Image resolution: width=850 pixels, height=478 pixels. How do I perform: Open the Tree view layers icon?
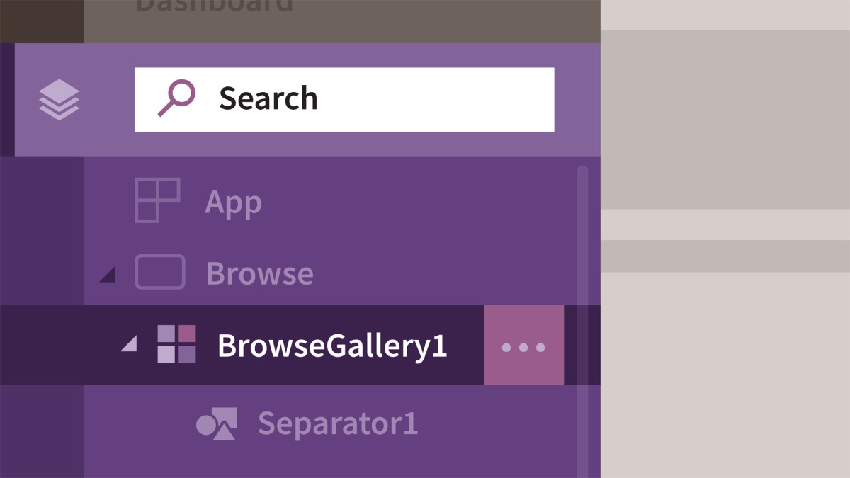pyautogui.click(x=59, y=100)
